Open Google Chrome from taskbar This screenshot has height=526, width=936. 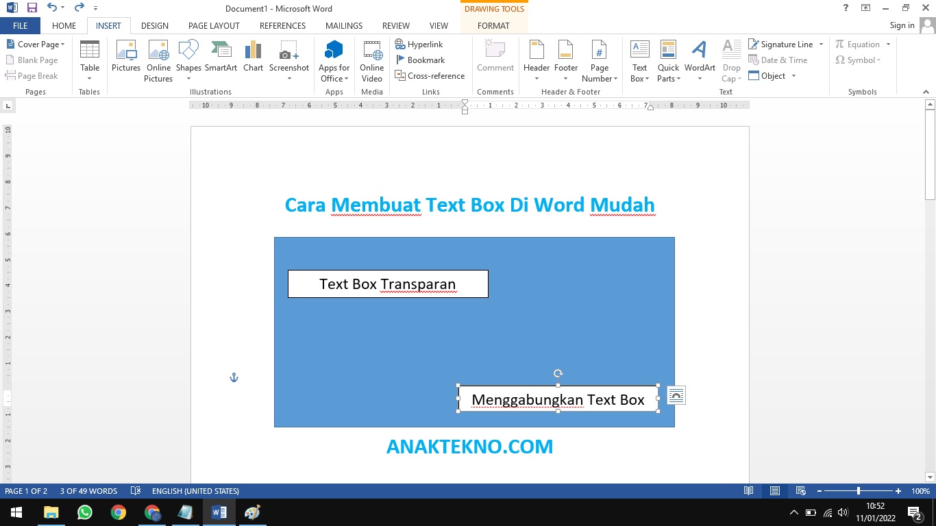[119, 512]
